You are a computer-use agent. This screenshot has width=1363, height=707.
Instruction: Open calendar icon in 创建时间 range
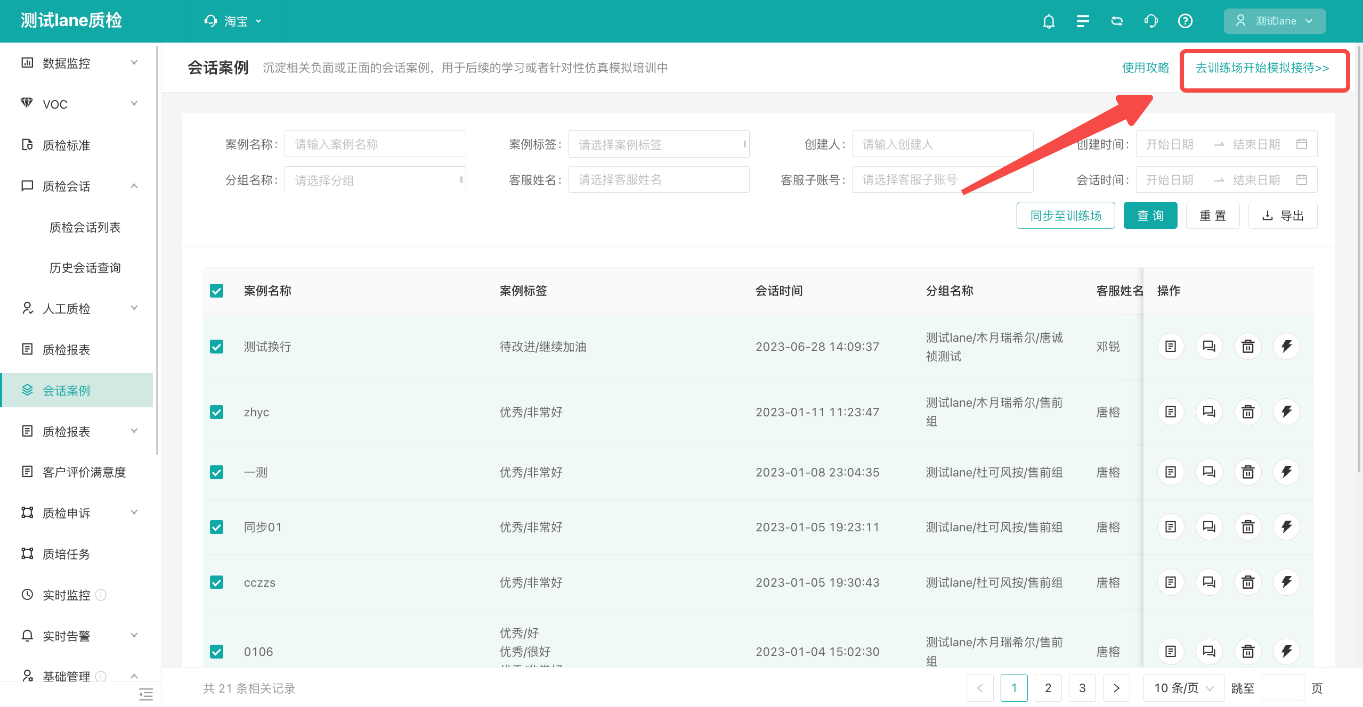pos(1302,144)
